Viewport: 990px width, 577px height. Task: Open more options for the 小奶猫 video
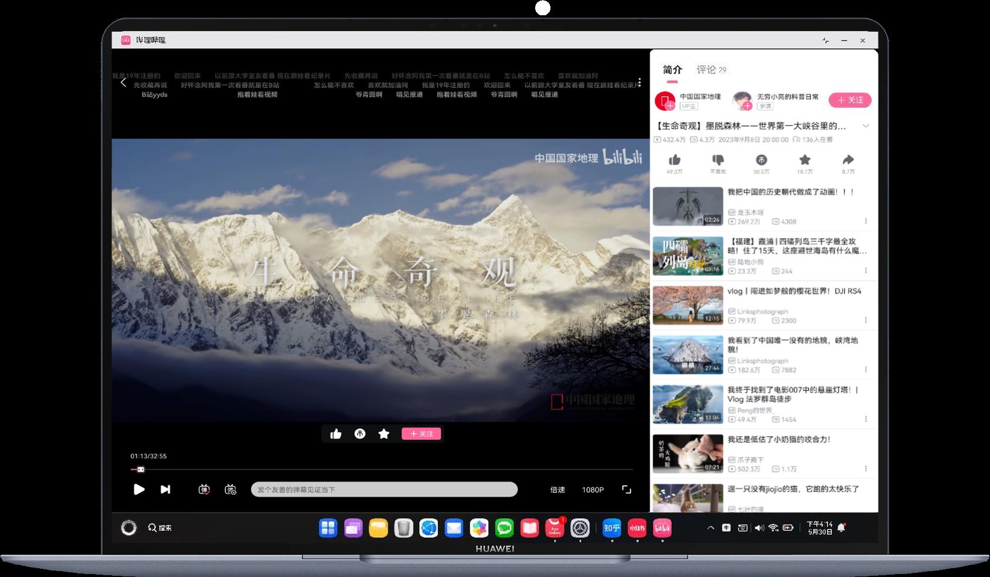click(866, 468)
